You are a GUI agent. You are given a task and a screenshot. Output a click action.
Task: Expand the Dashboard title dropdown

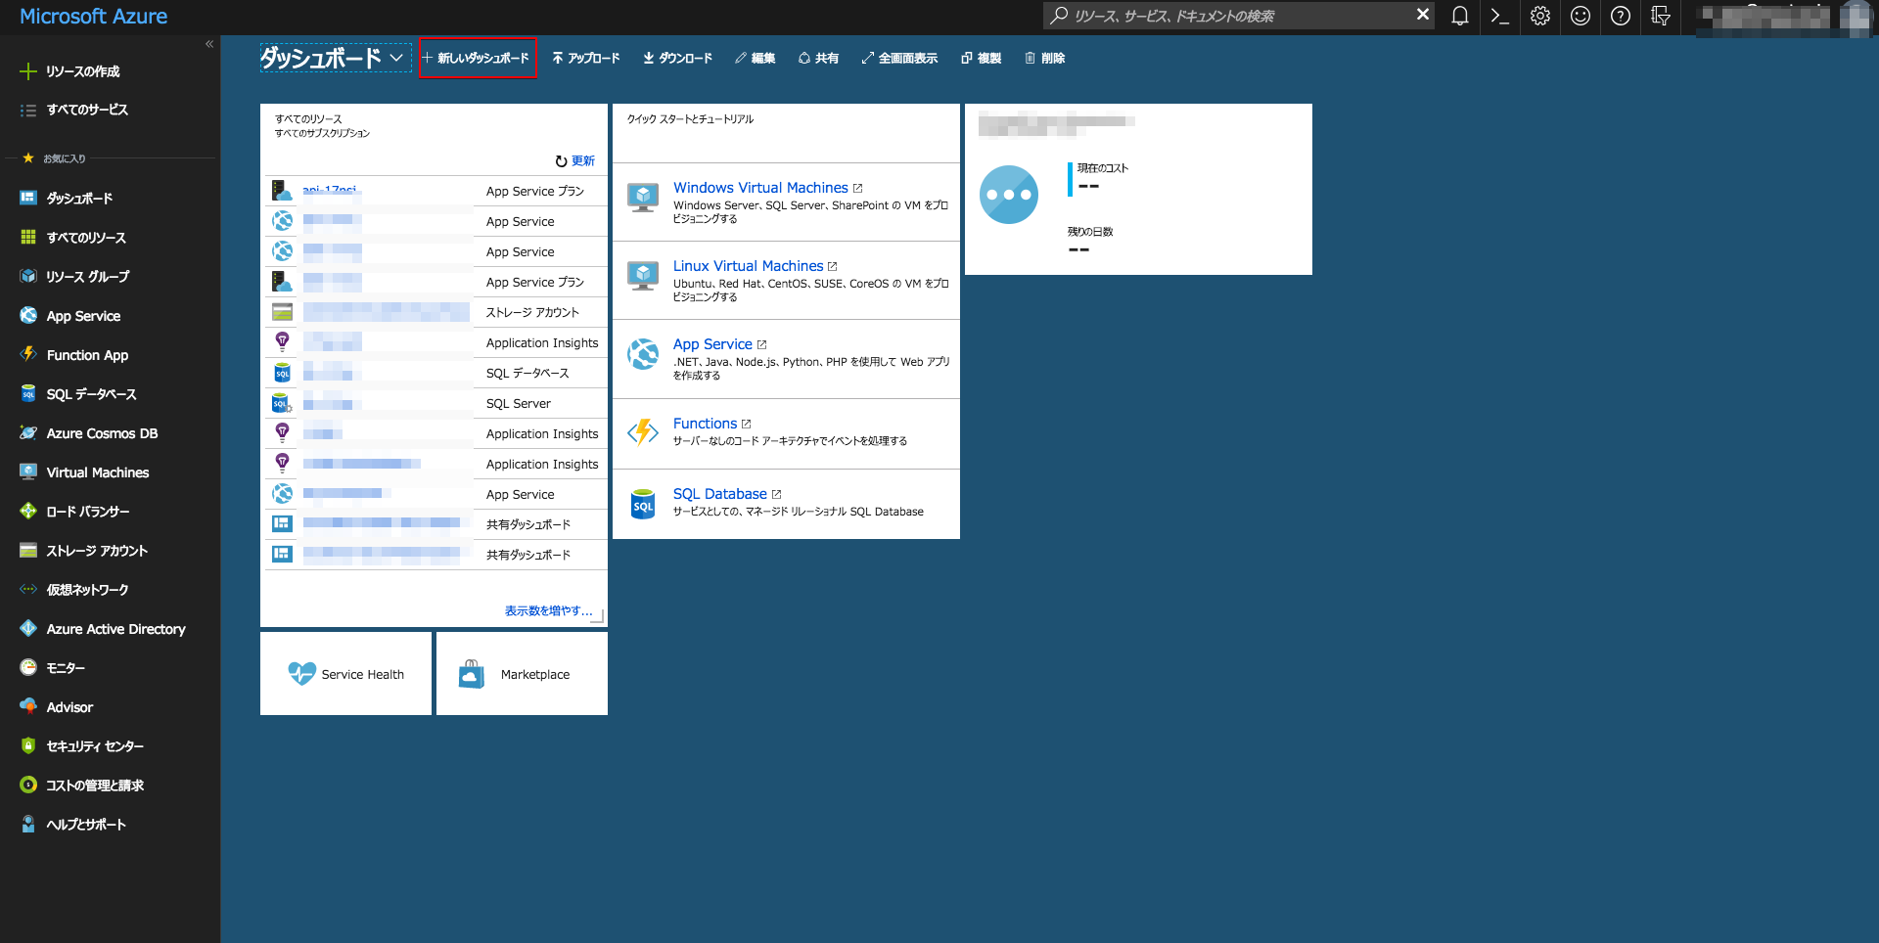(x=396, y=59)
